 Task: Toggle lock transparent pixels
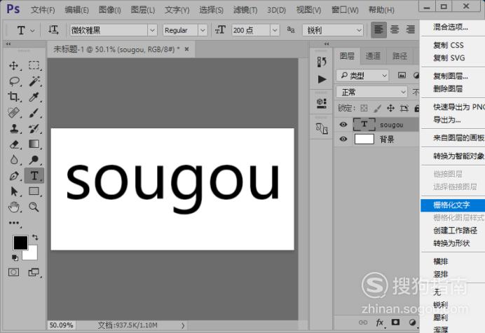pos(364,108)
